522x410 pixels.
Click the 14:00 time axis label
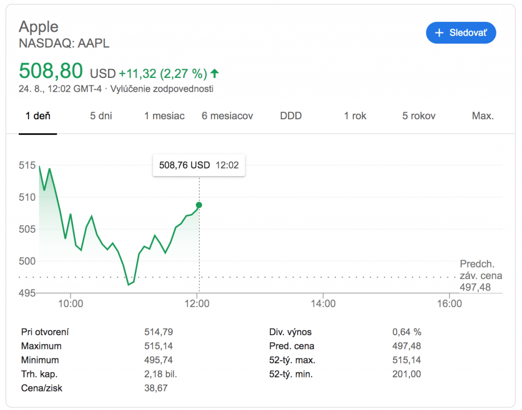pos(323,304)
